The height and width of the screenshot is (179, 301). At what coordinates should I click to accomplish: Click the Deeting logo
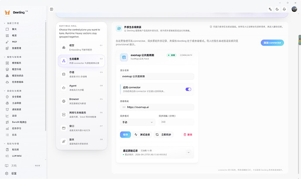pos(7,13)
